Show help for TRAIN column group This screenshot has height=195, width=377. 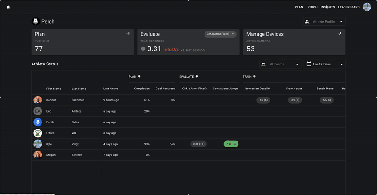[x=254, y=76]
